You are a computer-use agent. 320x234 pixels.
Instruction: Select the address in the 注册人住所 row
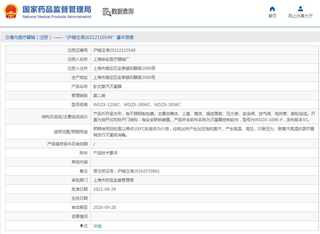pyautogui.click(x=124, y=68)
